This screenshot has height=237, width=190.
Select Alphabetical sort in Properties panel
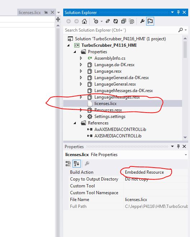coord(77,164)
